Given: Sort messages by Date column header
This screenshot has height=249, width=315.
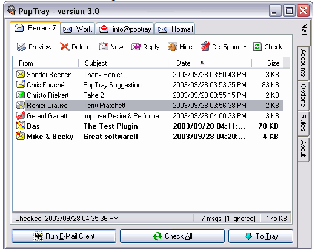Looking at the screenshot, I should pyautogui.click(x=210, y=63).
